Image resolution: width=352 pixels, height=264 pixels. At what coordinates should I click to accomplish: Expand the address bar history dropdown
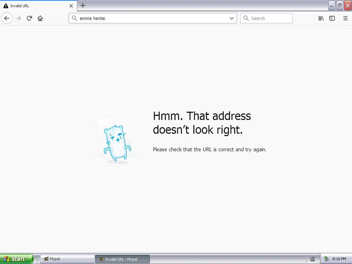tap(232, 18)
